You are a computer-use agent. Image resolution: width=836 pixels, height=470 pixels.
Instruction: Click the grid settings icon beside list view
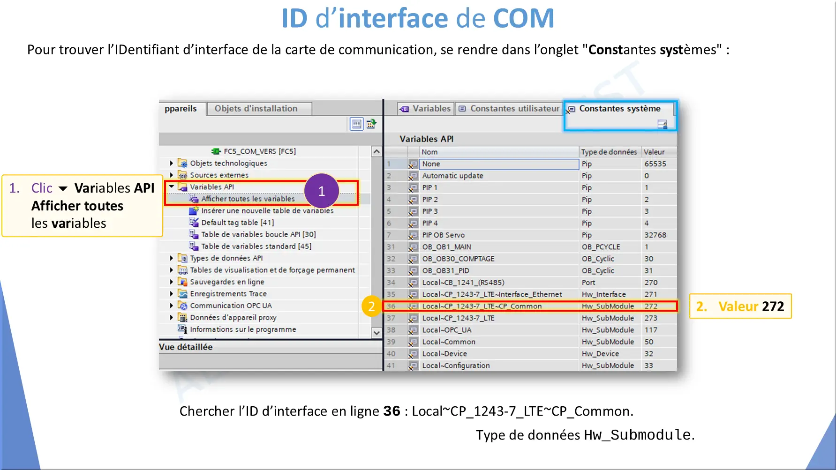(x=371, y=124)
